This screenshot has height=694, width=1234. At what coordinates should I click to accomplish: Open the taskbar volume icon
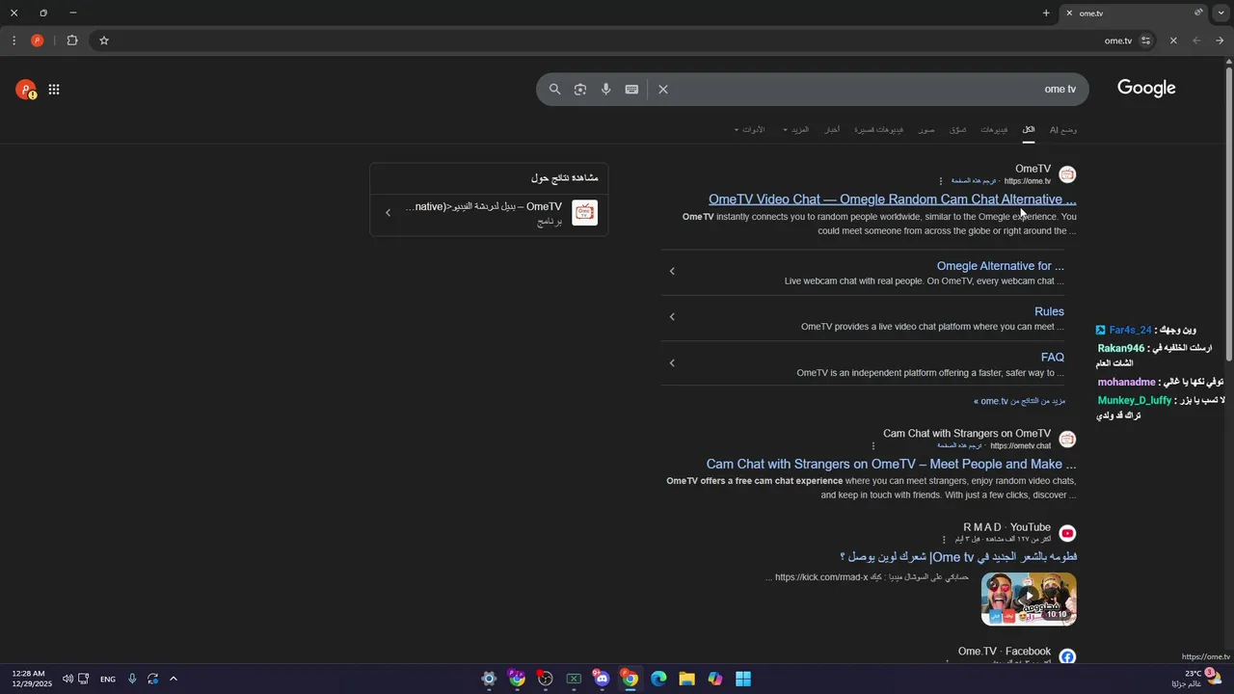coord(67,679)
